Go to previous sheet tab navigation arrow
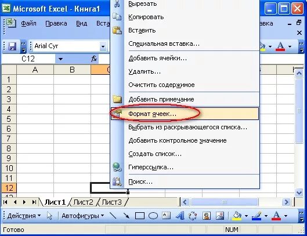This screenshot has width=307, height=236. point(15,202)
